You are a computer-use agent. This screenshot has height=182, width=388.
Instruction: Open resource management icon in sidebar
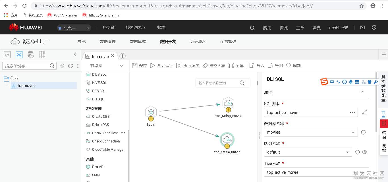pos(42,55)
